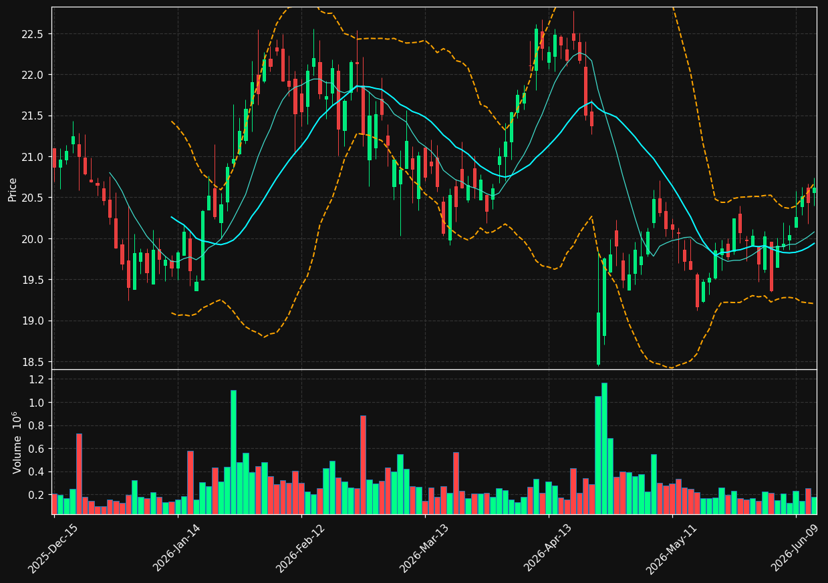Click the 1.2 volume tick label
Screen dimensions: 828x583
click(37, 379)
